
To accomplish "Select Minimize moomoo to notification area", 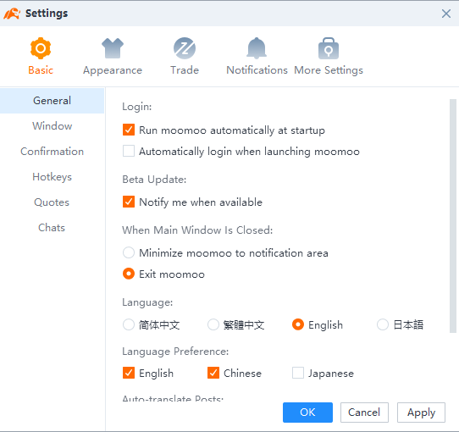I will coord(129,252).
